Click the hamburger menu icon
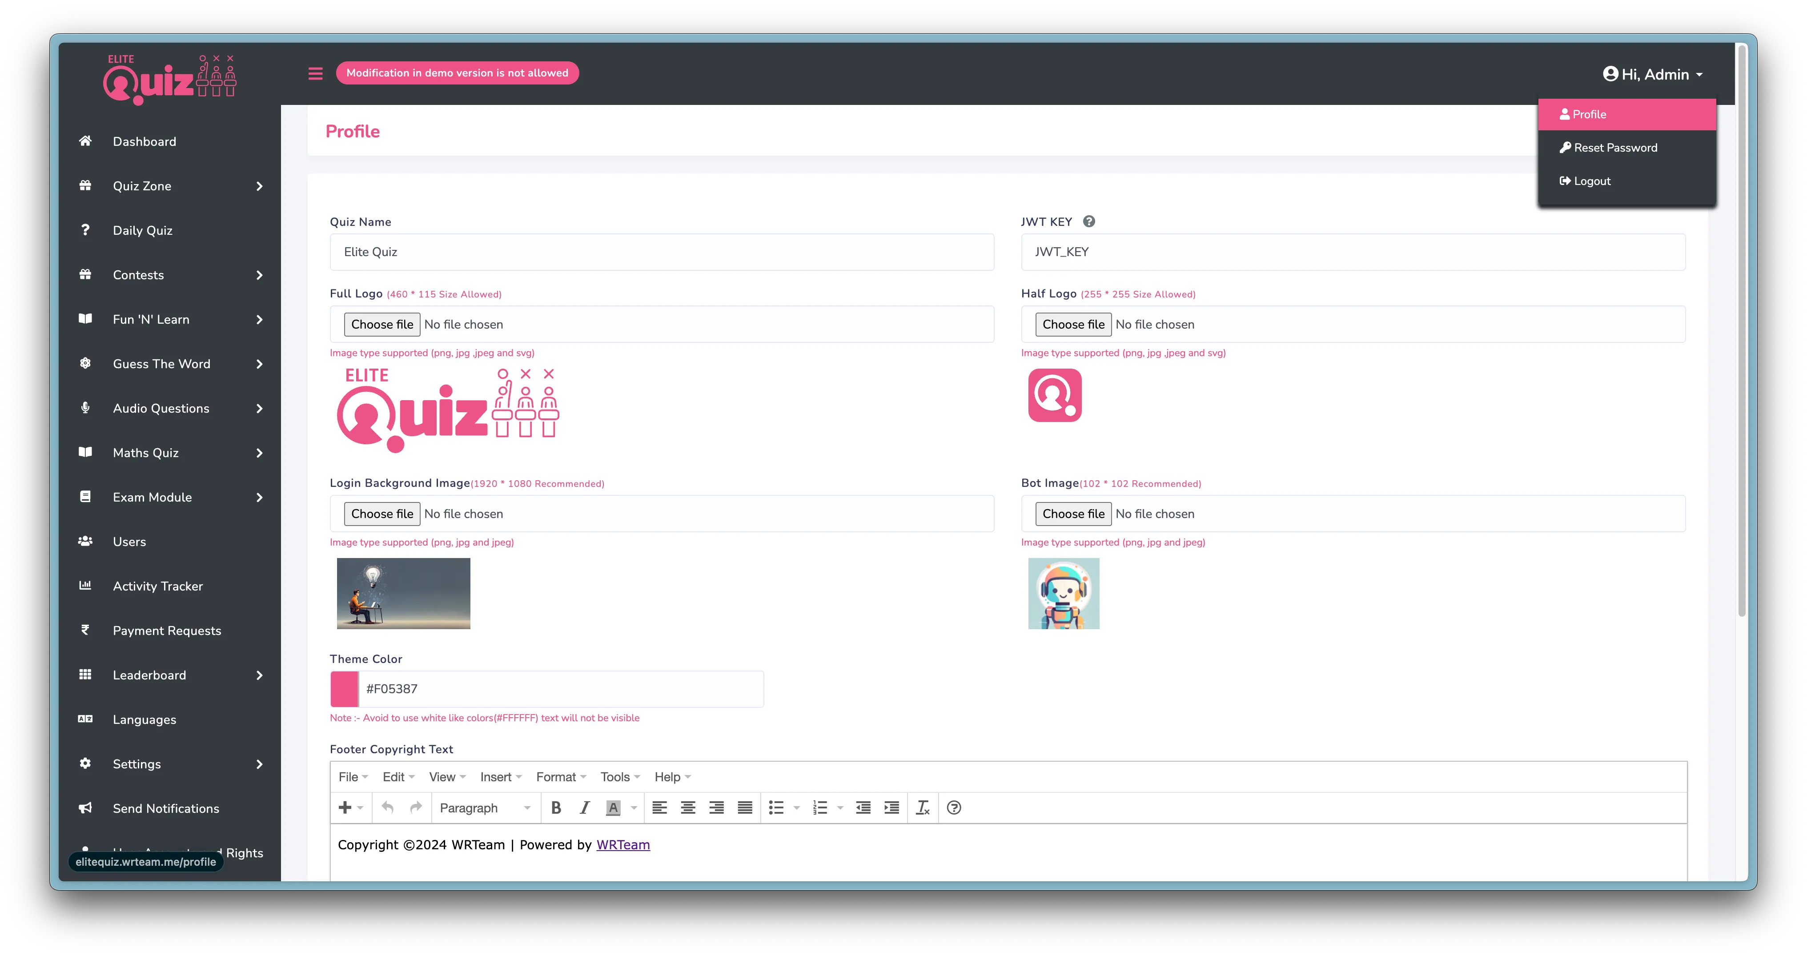 click(315, 73)
